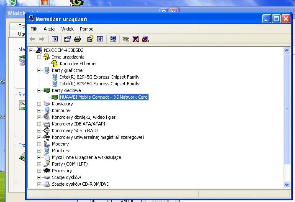This screenshot has height=202, width=295.
Task: Click the Update driver toolbar icon
Action: click(126, 39)
